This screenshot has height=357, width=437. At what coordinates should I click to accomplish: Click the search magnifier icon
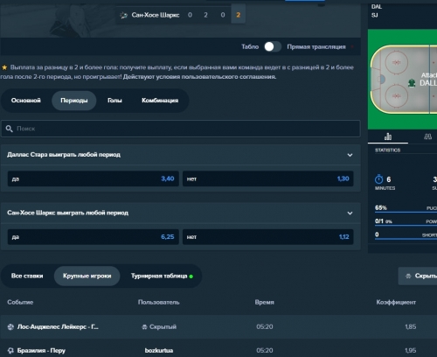(x=10, y=129)
